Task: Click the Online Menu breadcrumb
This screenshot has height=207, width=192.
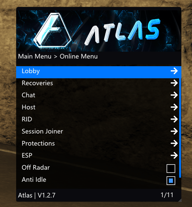Action: pos(79,56)
